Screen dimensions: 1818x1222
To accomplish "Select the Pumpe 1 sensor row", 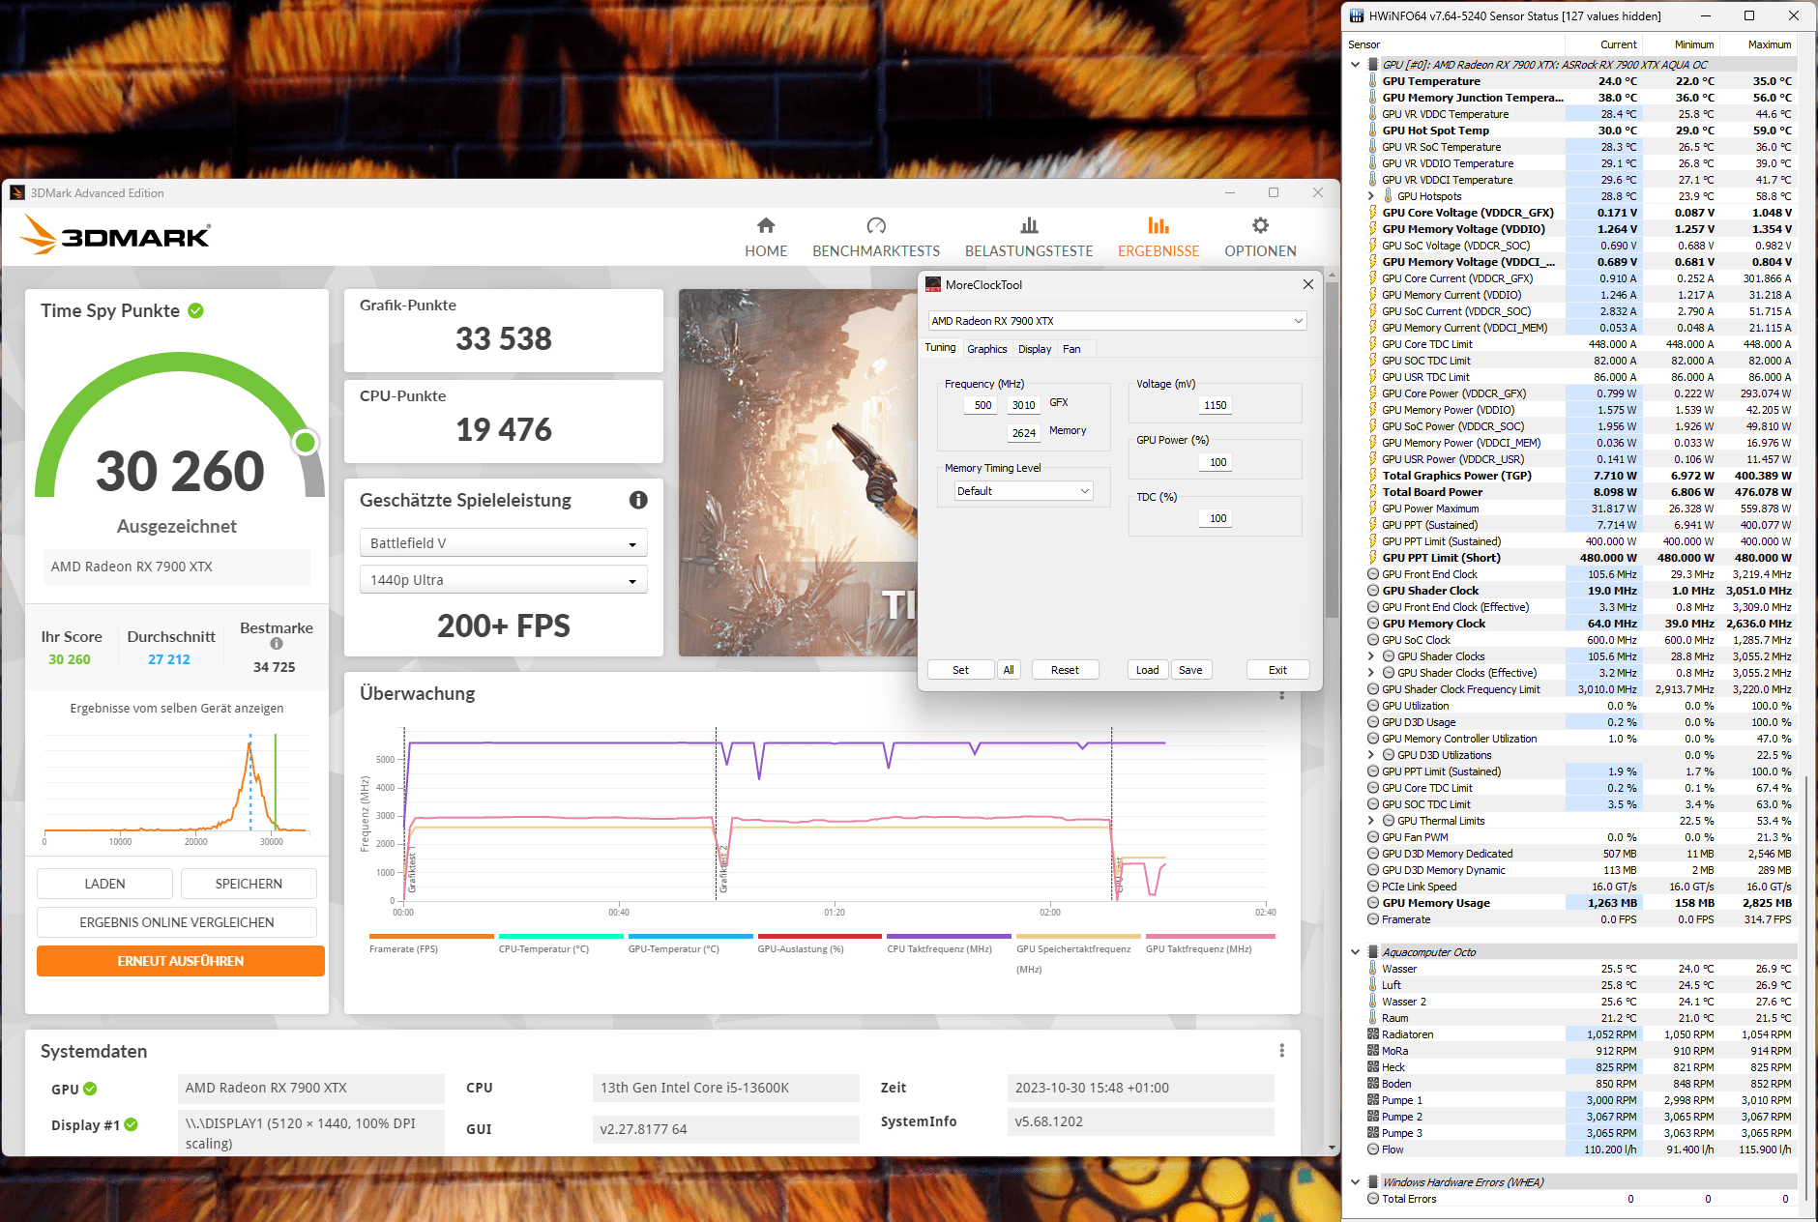I will coord(1581,1100).
